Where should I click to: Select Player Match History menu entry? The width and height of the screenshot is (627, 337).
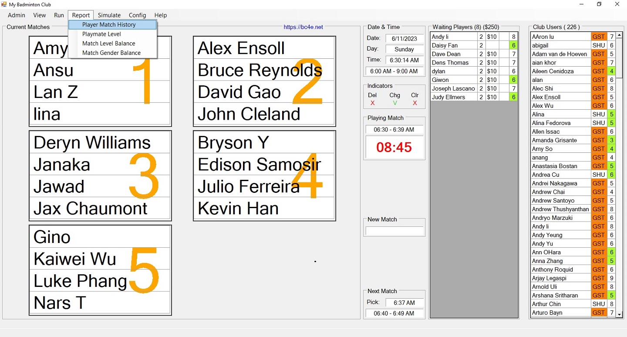[x=109, y=25]
